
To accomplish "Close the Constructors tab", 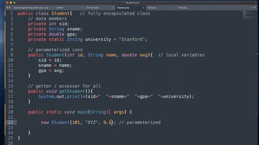I will coord(113,8).
